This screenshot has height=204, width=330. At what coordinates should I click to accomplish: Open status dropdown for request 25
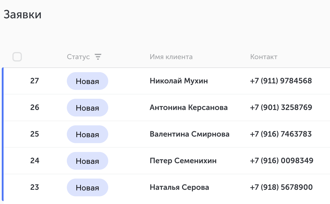87,134
